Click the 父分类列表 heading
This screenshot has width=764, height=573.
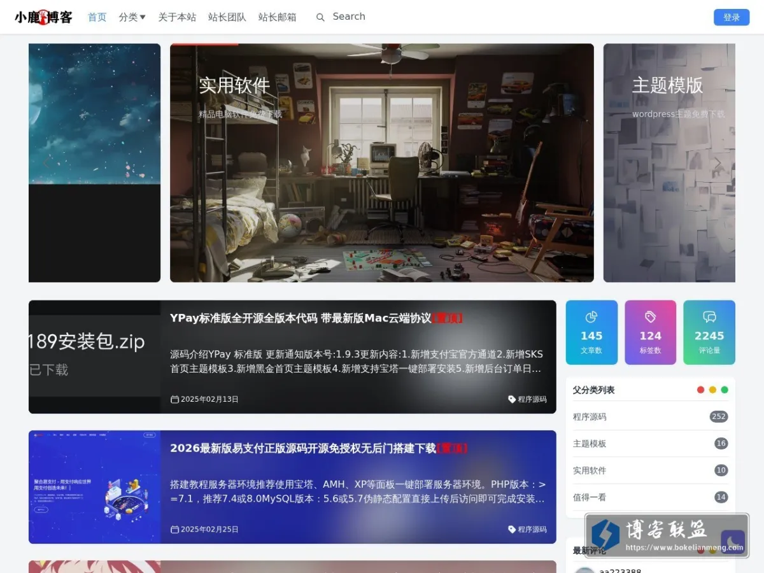(593, 390)
